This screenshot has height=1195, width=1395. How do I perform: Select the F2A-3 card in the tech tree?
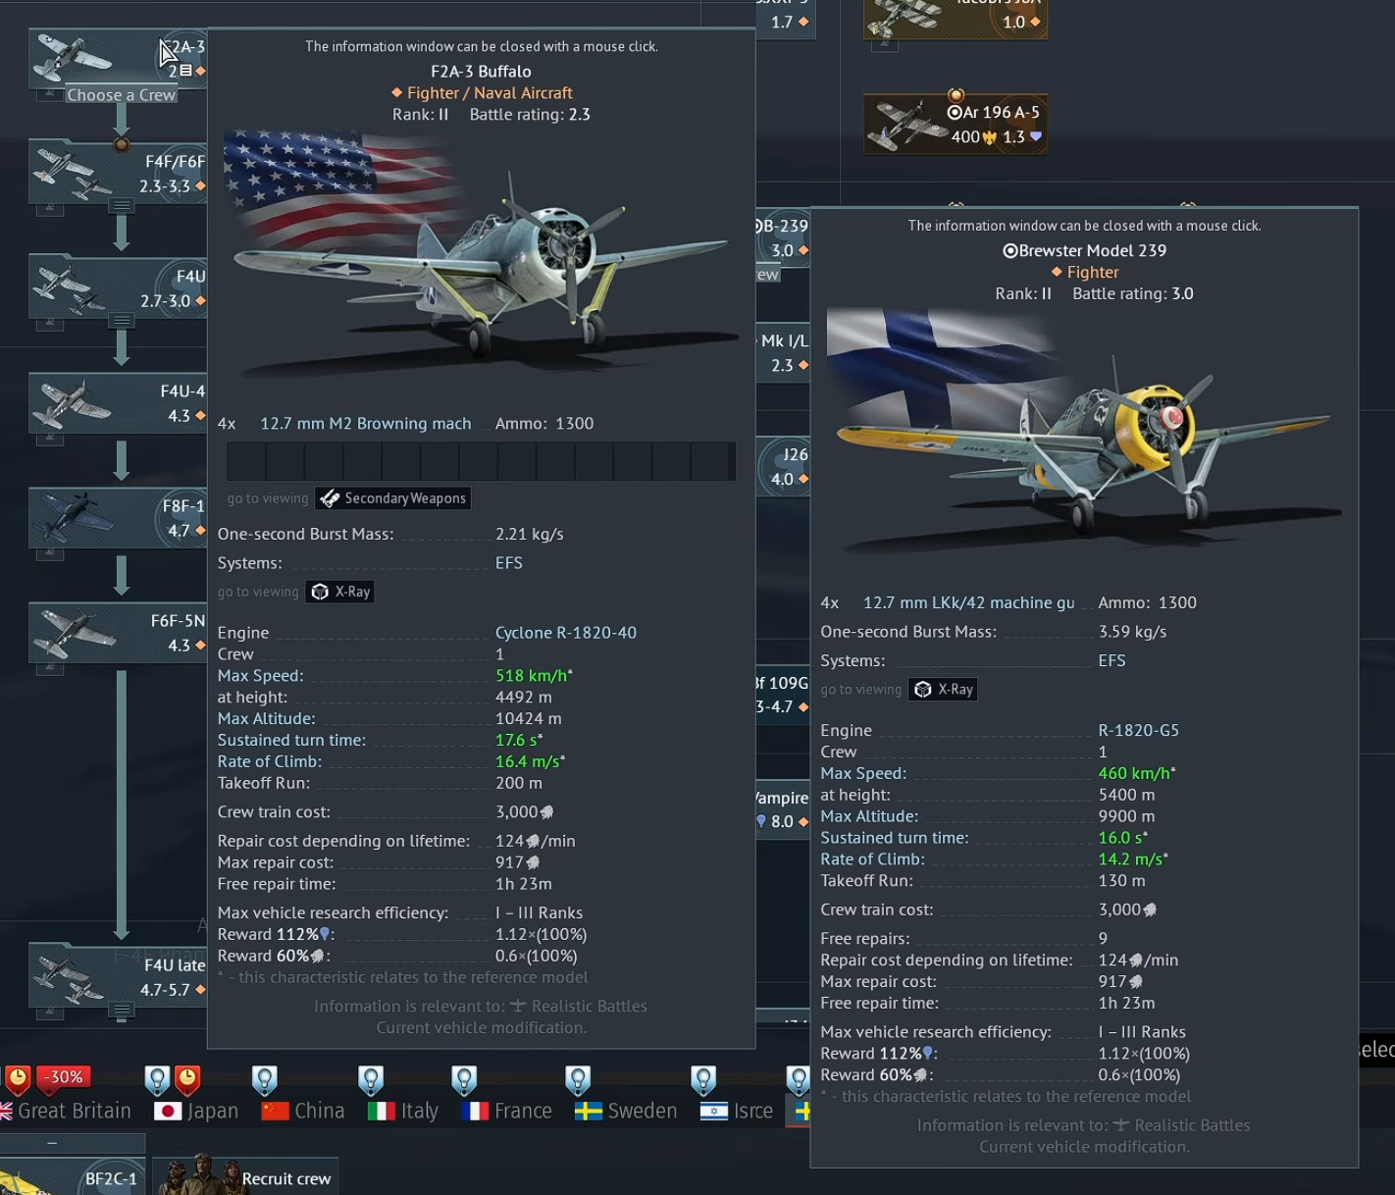[118, 59]
